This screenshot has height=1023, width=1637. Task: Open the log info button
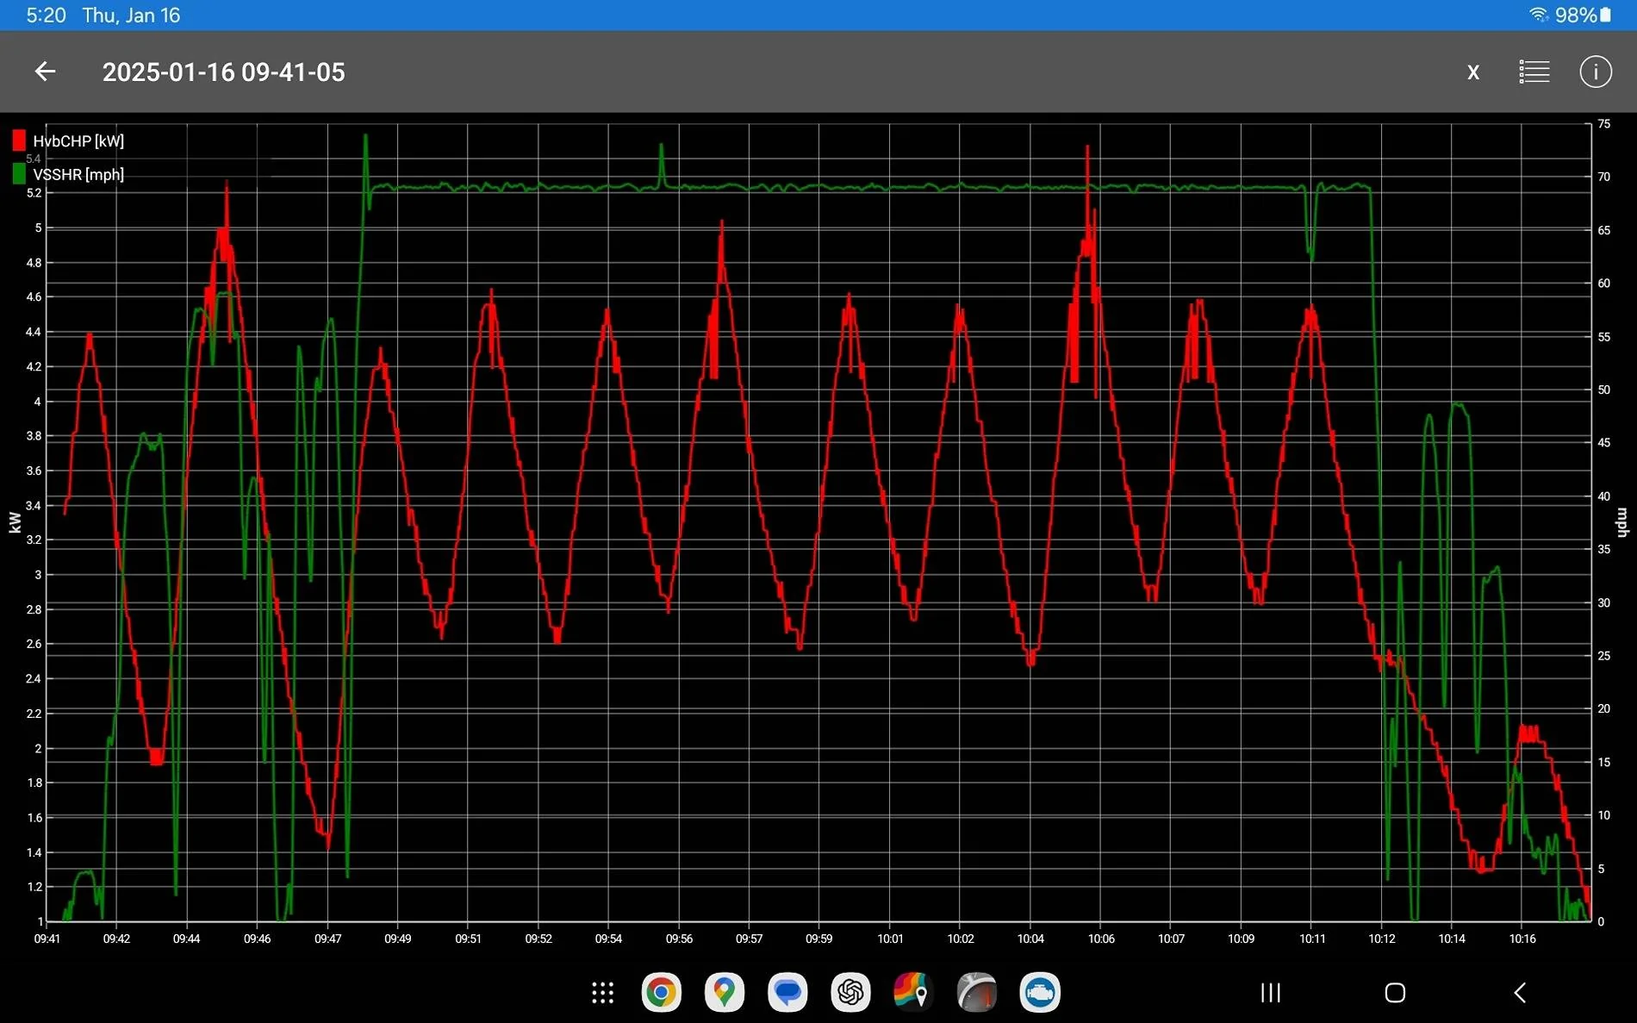1595,72
